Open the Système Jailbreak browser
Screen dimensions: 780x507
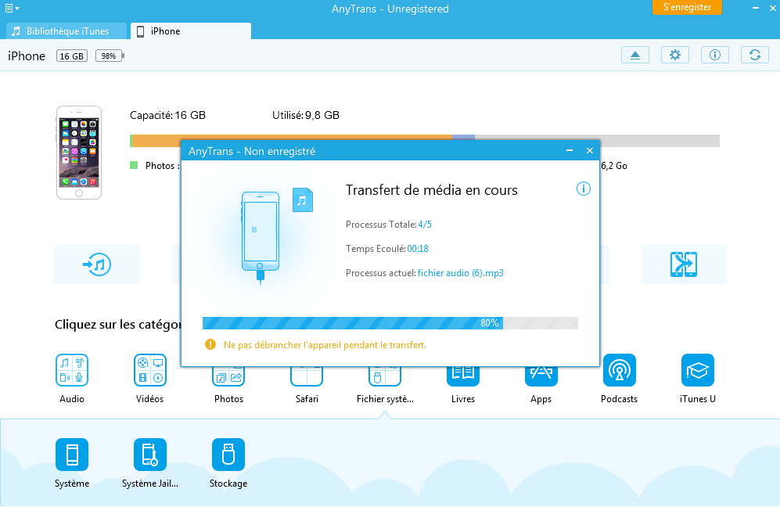[149, 455]
